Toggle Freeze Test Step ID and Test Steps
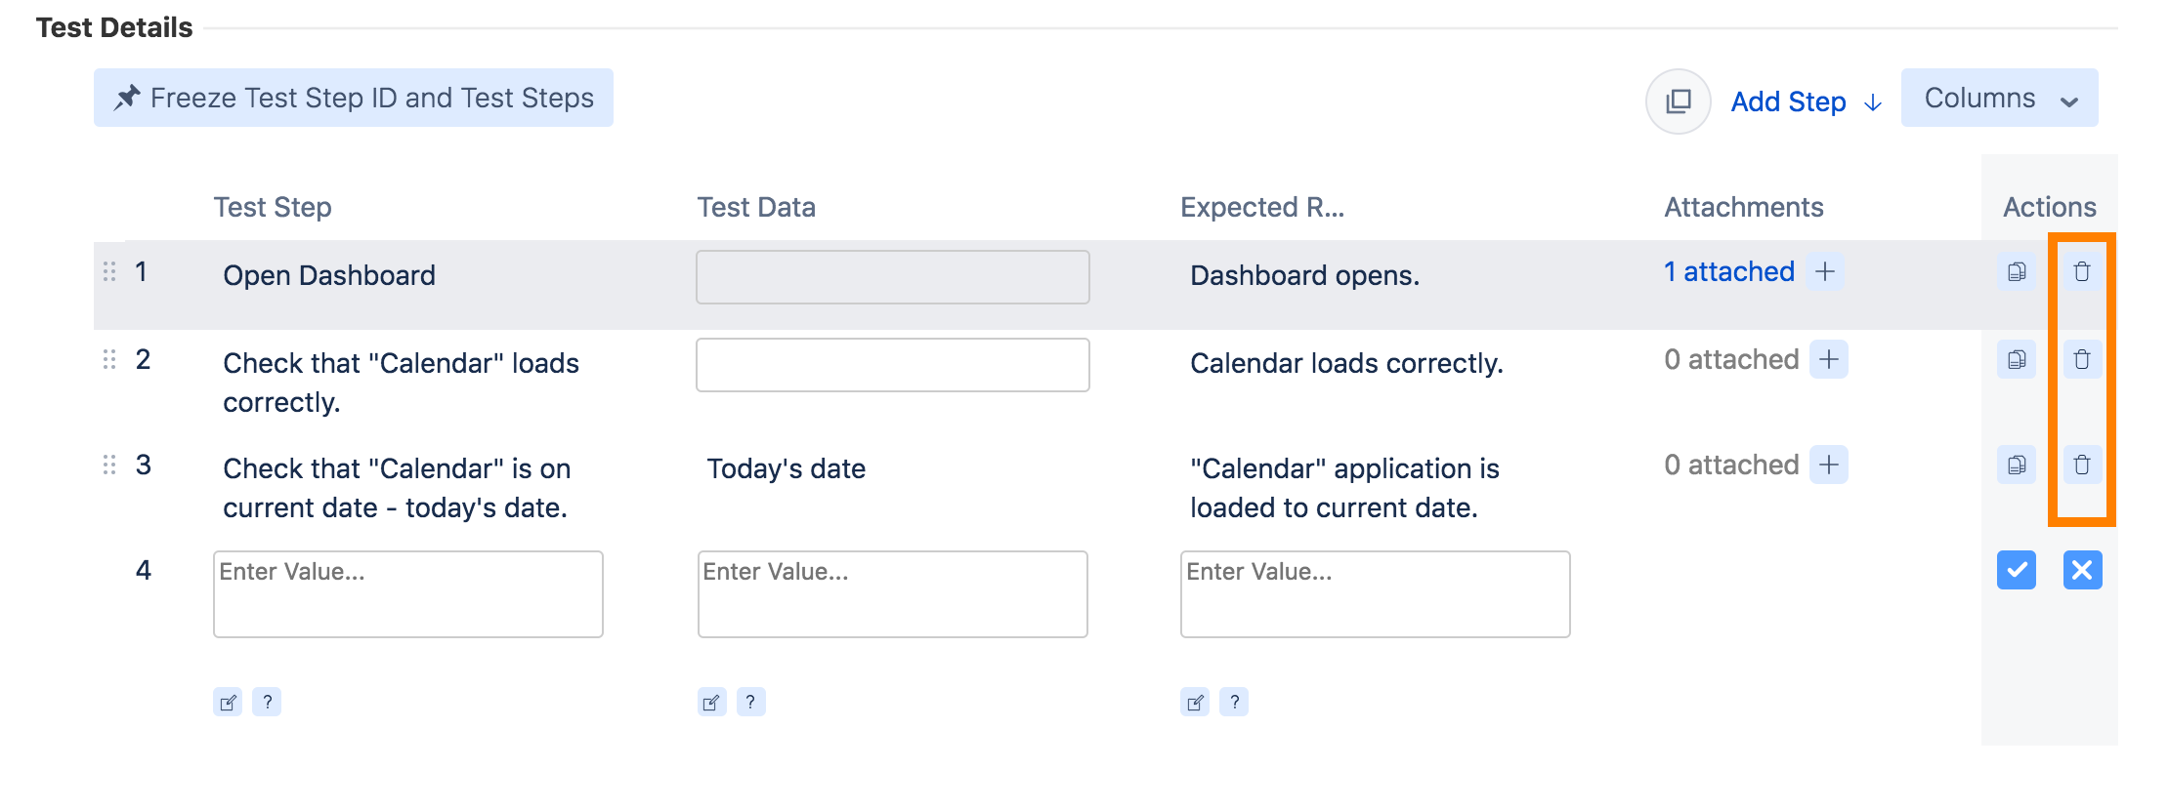 click(x=354, y=98)
